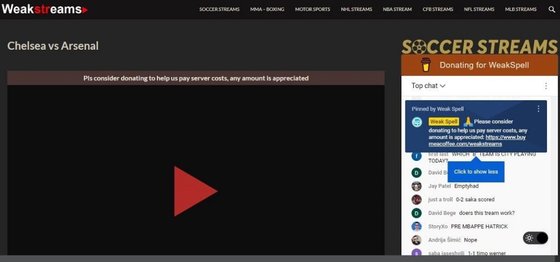Click the donation notice bar above player
Viewport: 560px width, 262px height.
coord(196,78)
